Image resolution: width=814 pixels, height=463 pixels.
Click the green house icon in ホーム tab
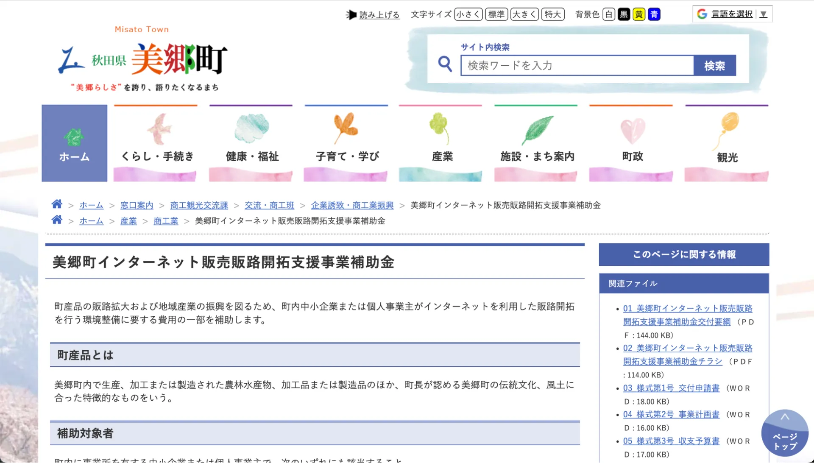click(x=74, y=137)
